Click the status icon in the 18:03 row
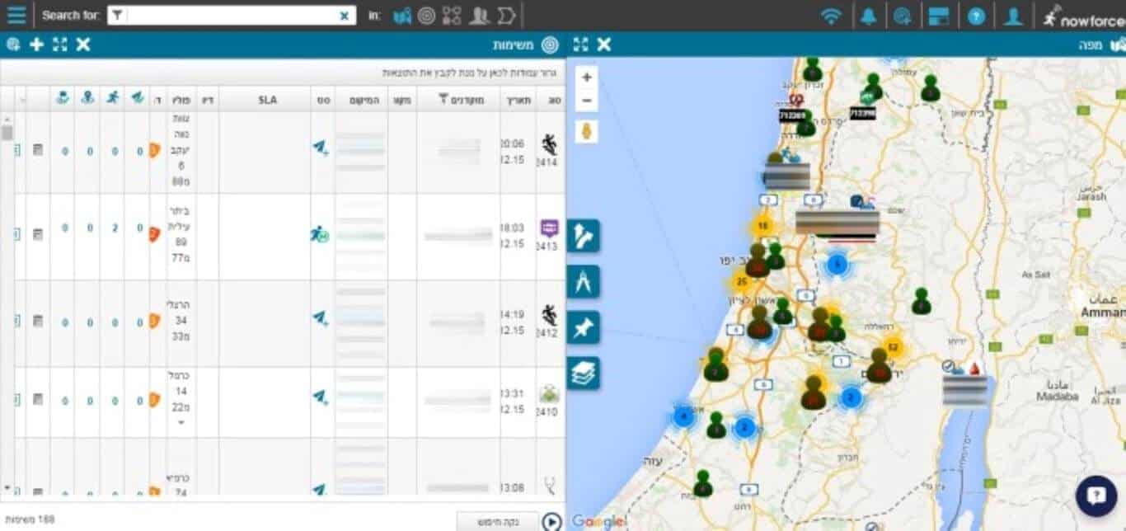 [x=320, y=234]
